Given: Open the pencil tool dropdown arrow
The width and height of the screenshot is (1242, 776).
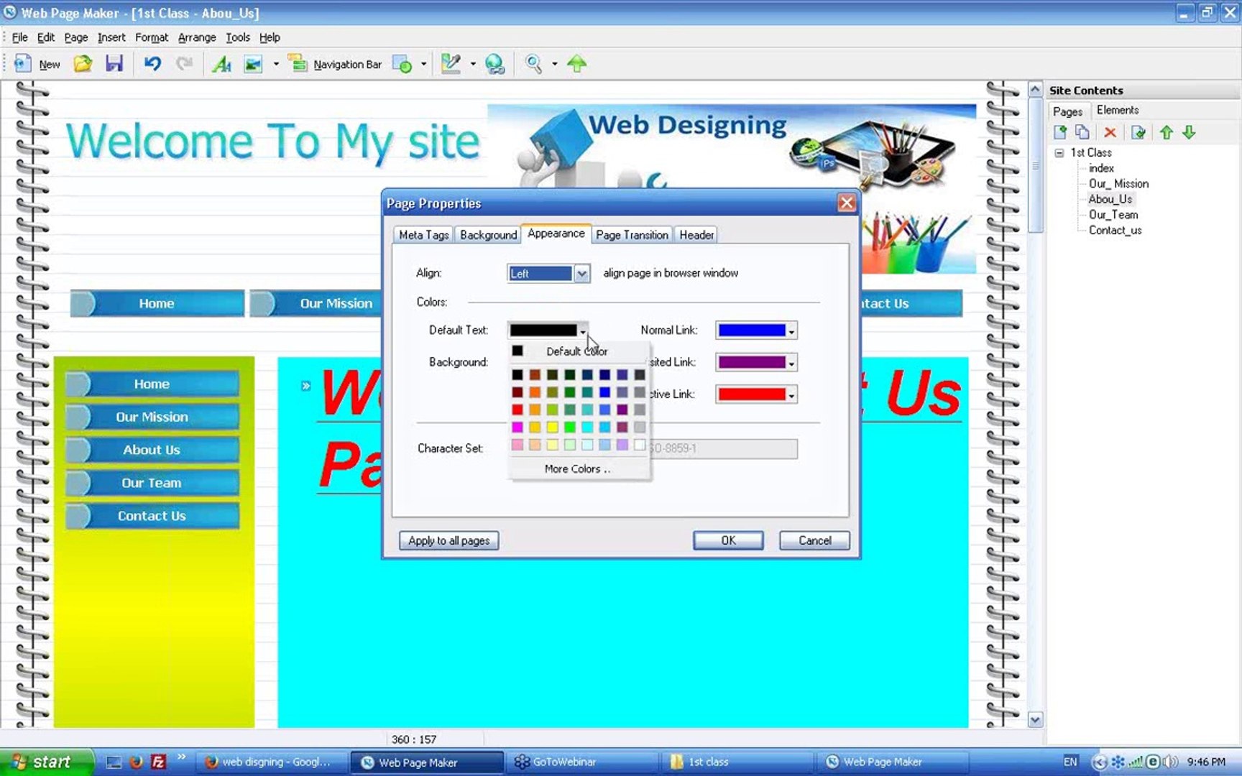Looking at the screenshot, I should coord(472,64).
